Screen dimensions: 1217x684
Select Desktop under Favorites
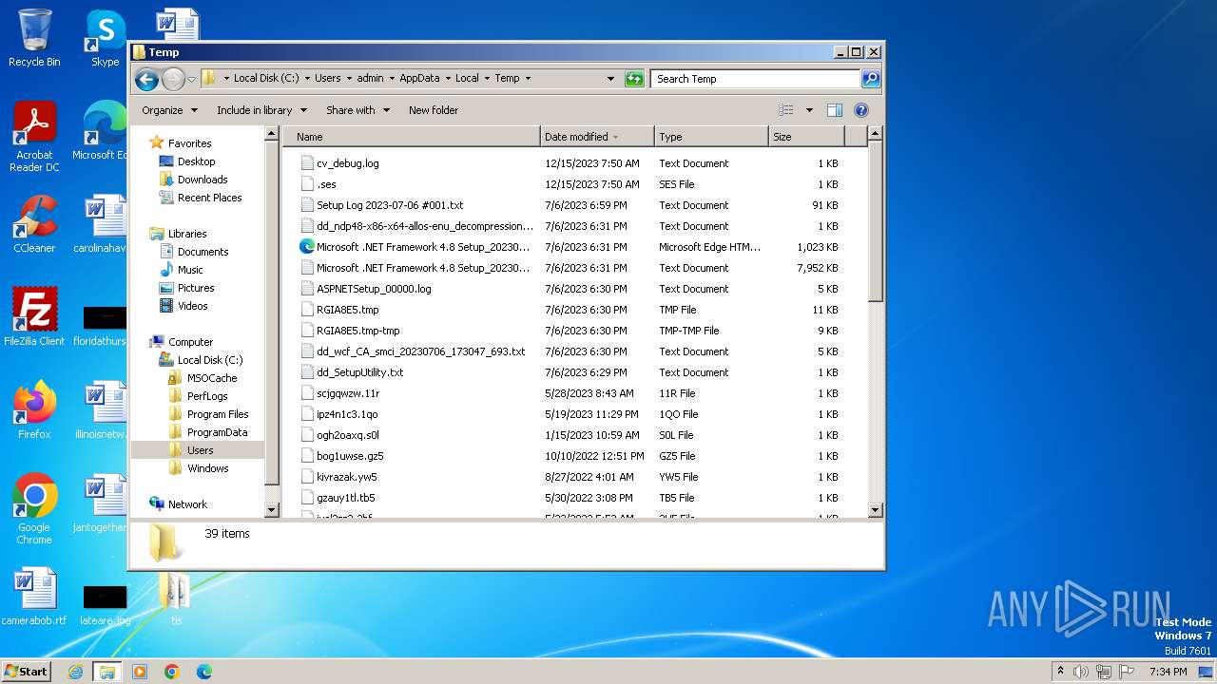tap(196, 161)
